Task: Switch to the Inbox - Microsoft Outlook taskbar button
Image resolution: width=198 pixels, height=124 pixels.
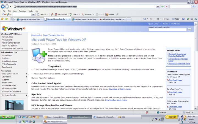Action: point(55,117)
